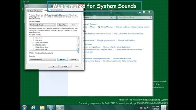The height and width of the screenshot is (110, 196).
Task: Open Adjust screen resolution link
Action: [x=122, y=58]
